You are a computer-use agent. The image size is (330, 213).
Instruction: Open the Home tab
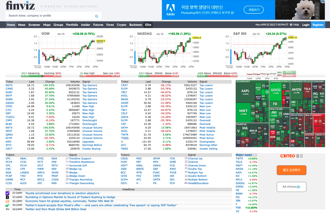11,25
